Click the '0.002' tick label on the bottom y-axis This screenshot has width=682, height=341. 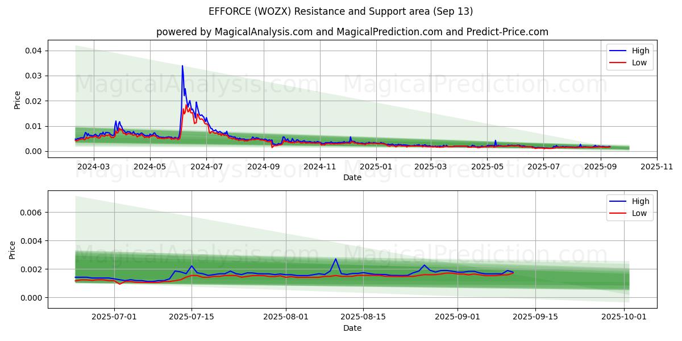pos(32,269)
